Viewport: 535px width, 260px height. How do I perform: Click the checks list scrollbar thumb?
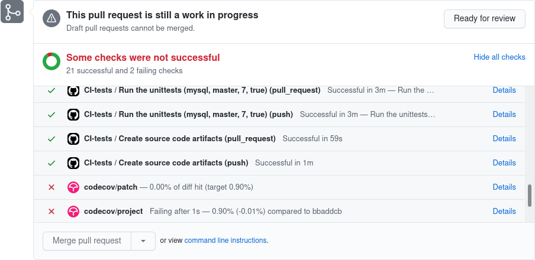click(x=530, y=196)
